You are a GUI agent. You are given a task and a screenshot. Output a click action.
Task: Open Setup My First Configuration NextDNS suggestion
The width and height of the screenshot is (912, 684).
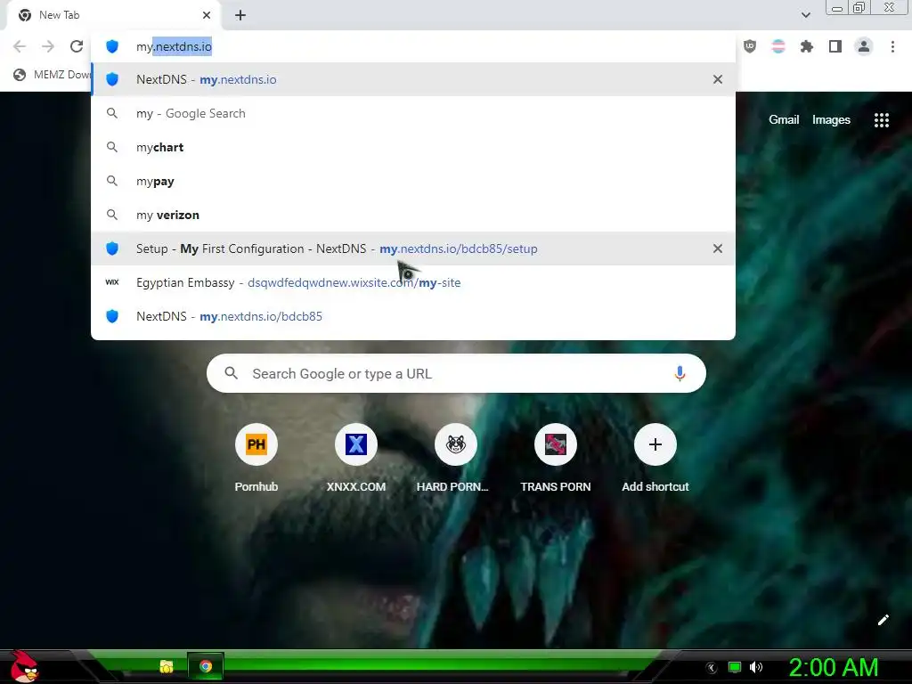point(413,248)
